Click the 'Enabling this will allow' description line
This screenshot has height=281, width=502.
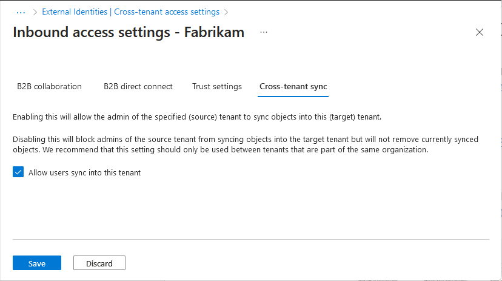pyautogui.click(x=196, y=117)
